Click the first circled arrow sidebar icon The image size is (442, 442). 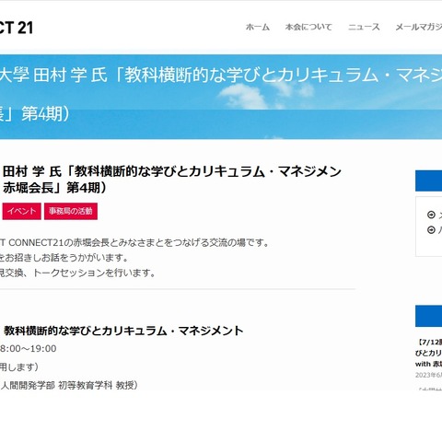pos(431,215)
